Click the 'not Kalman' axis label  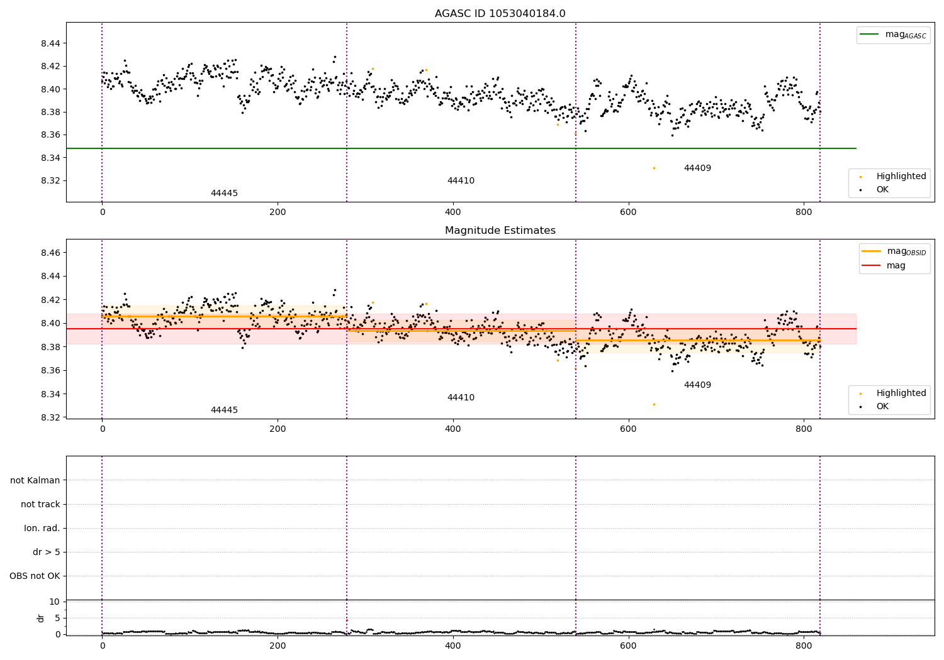pos(35,481)
